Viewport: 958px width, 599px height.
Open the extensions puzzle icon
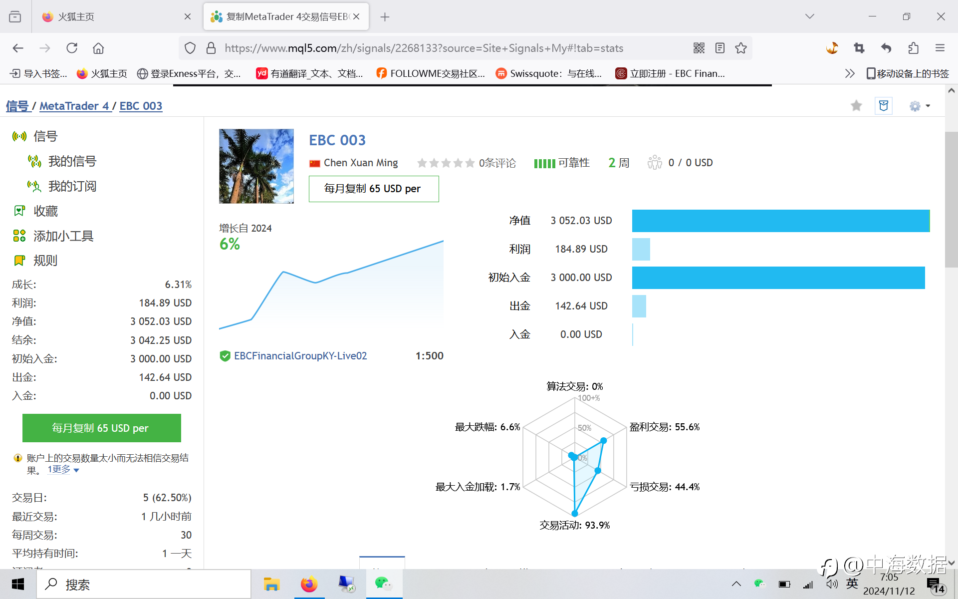point(913,48)
